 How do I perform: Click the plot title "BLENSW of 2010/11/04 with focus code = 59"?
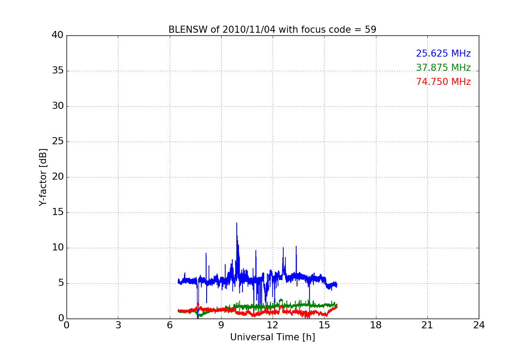point(272,30)
